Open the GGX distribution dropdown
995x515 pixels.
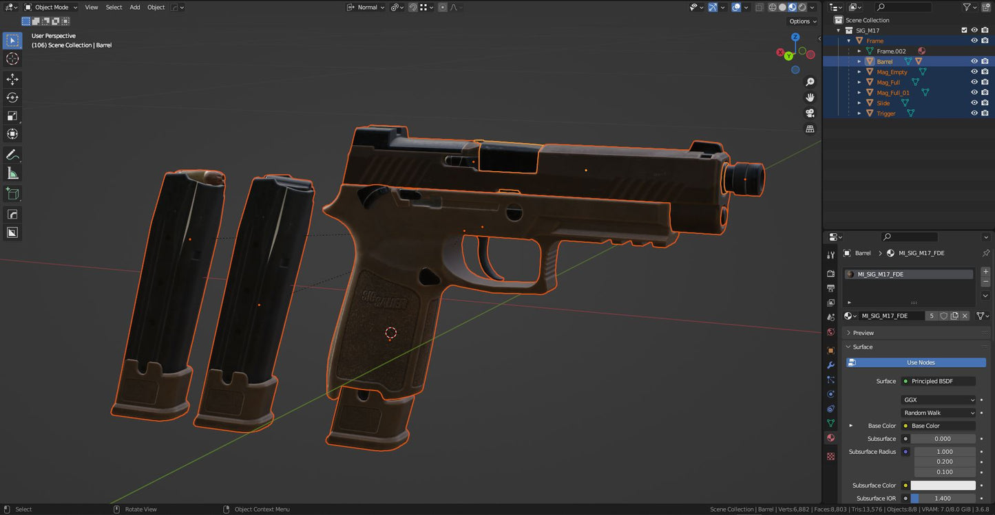(939, 400)
